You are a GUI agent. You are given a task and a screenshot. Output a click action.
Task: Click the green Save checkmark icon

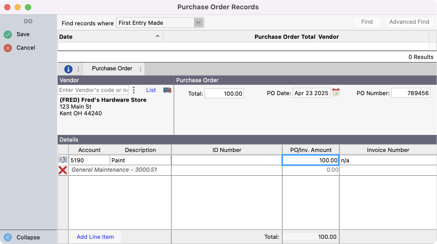[8, 34]
